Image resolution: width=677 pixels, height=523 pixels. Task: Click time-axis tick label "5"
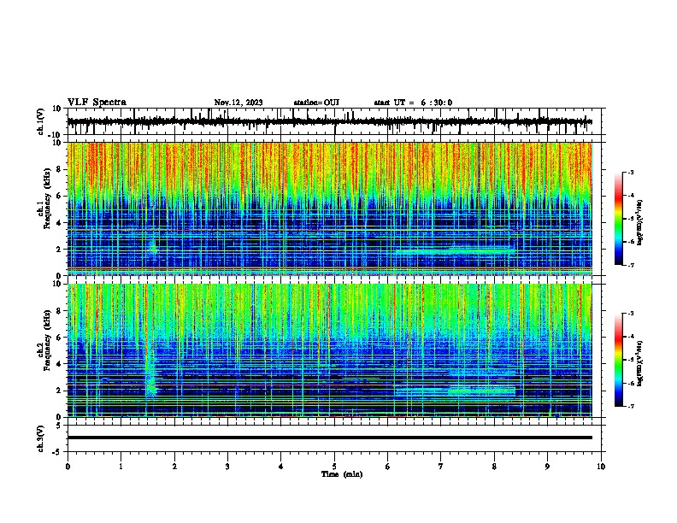pyautogui.click(x=334, y=467)
